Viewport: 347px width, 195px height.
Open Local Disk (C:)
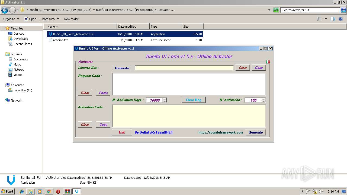[x=23, y=90]
